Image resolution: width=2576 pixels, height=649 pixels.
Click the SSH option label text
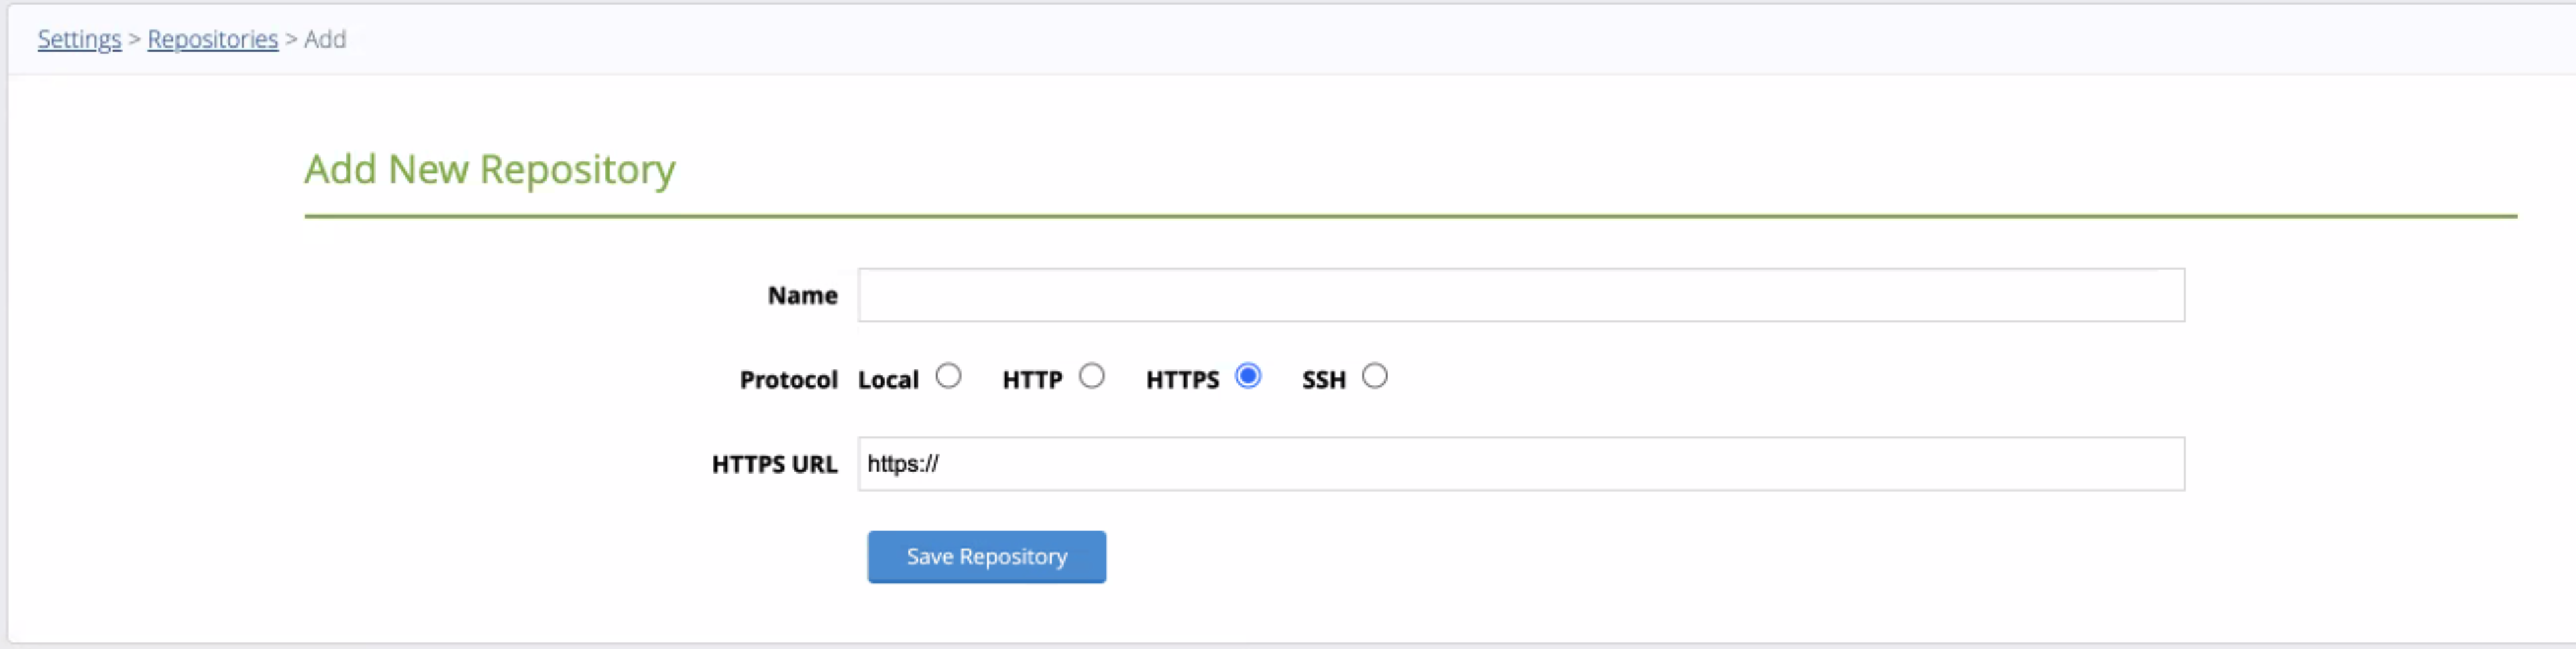click(x=1324, y=381)
